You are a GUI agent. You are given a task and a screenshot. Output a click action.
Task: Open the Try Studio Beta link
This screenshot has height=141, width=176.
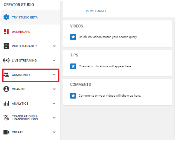pyautogui.click(x=25, y=18)
